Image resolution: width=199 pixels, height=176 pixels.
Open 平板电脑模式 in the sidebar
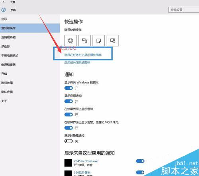pos(30,55)
